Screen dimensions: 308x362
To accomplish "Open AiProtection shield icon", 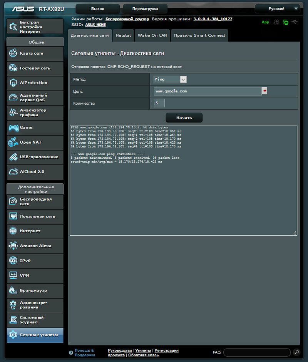I will pos(13,82).
